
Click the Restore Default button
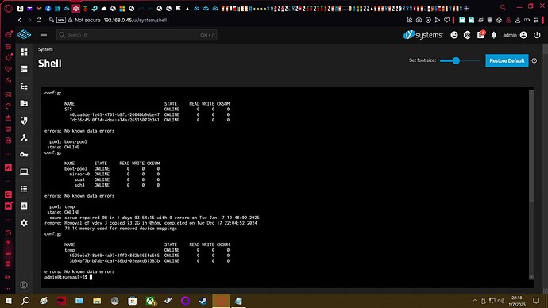pyautogui.click(x=507, y=60)
